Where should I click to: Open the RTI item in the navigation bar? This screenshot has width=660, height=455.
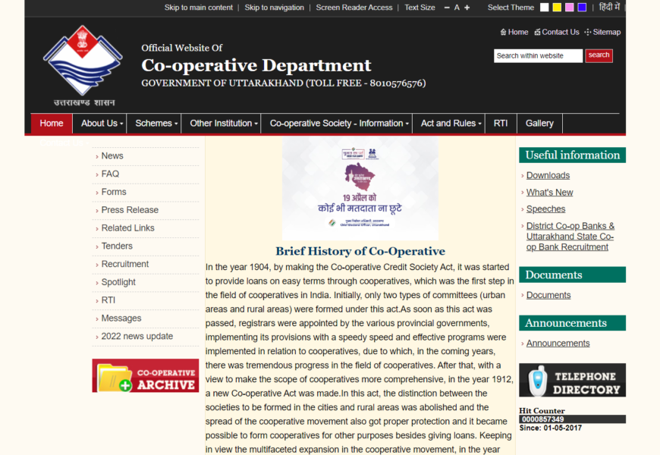click(x=501, y=124)
